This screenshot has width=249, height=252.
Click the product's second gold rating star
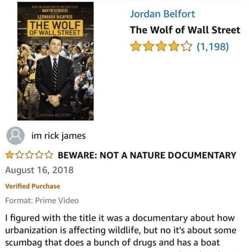(149, 46)
